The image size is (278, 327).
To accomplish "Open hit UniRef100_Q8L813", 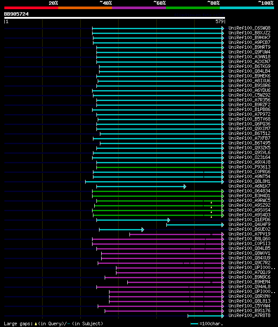I will [x=249, y=301].
